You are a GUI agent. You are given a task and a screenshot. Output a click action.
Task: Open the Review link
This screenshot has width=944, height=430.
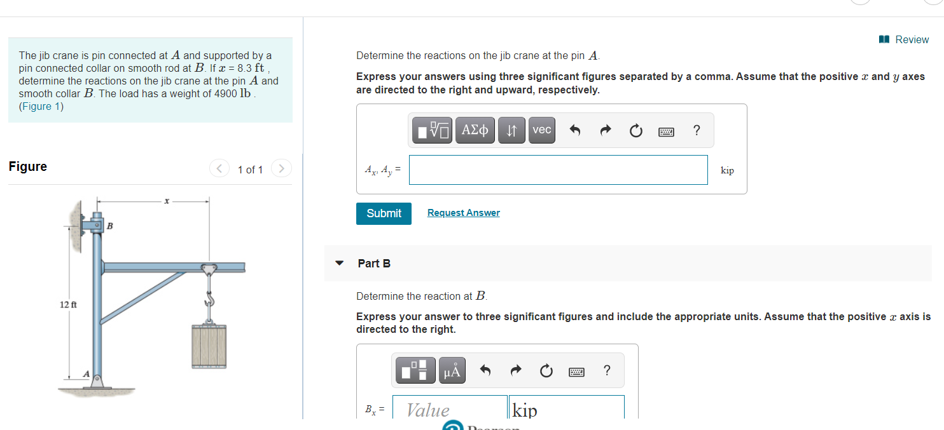tap(904, 39)
